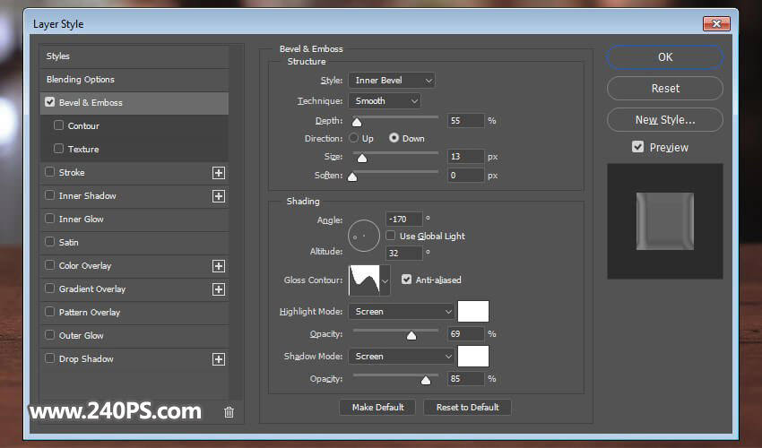Click the Reset button
Image resolution: width=762 pixels, height=448 pixels.
coord(665,89)
